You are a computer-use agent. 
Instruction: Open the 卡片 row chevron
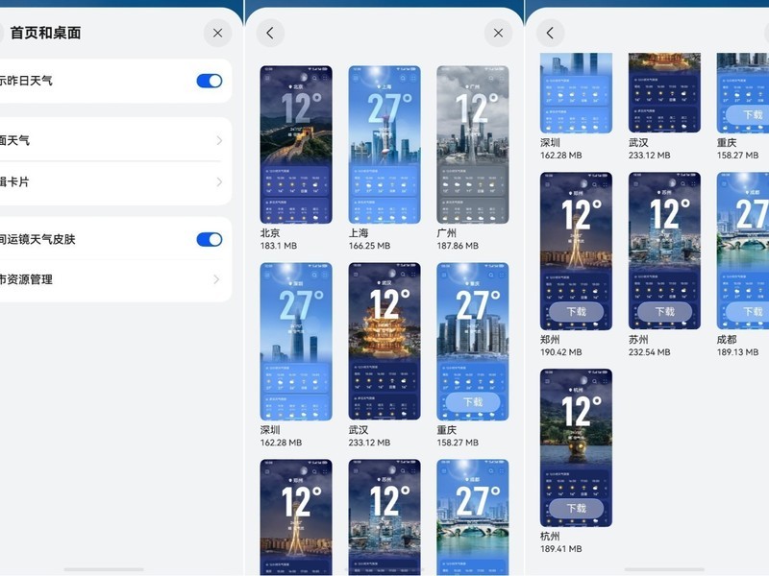point(219,182)
